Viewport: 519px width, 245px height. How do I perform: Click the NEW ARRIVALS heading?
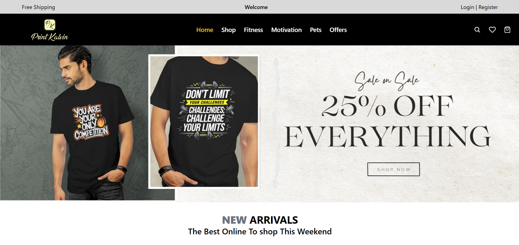(x=260, y=220)
